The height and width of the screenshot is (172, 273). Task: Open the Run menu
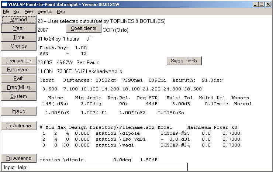coord(17,11)
